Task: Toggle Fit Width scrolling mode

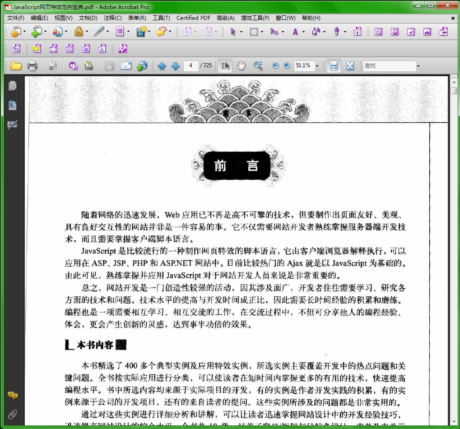Action: [x=334, y=66]
